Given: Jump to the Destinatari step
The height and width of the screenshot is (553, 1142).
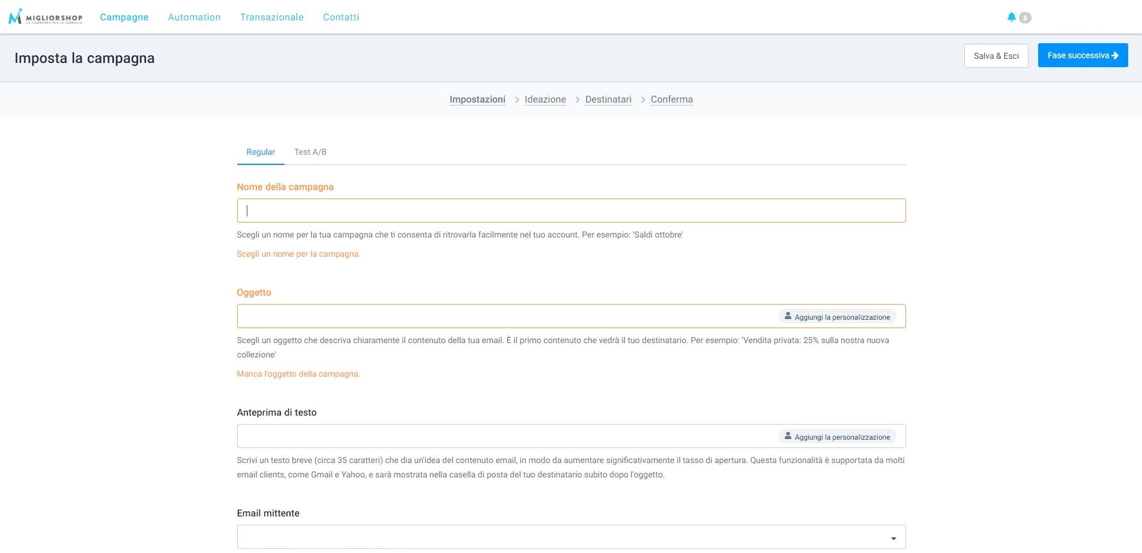Looking at the screenshot, I should tap(608, 100).
